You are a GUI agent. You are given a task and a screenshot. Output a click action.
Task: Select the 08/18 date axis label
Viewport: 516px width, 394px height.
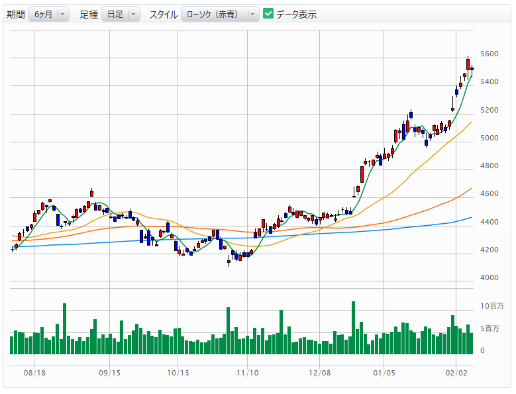[x=34, y=374]
